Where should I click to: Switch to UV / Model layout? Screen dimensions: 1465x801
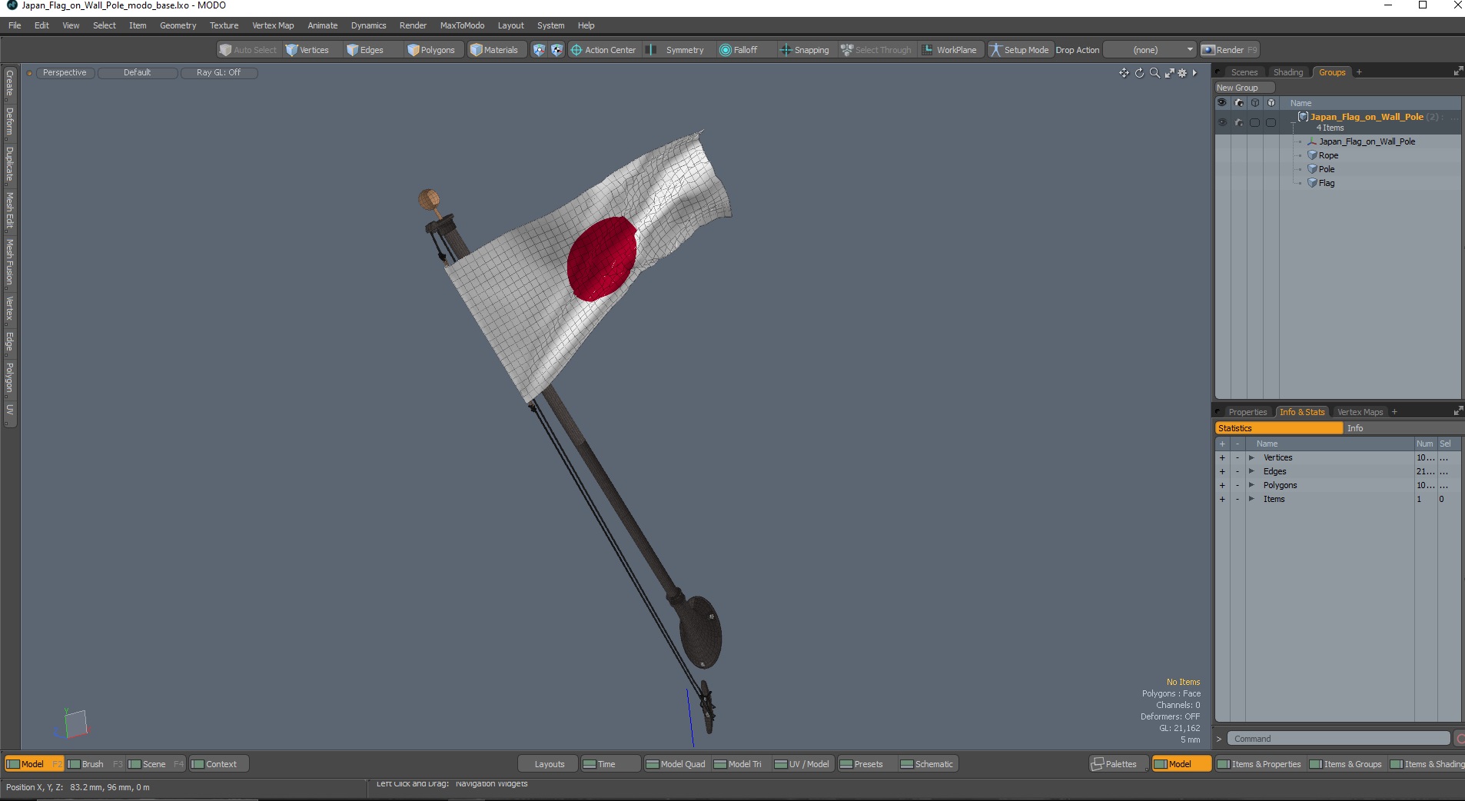(x=802, y=764)
